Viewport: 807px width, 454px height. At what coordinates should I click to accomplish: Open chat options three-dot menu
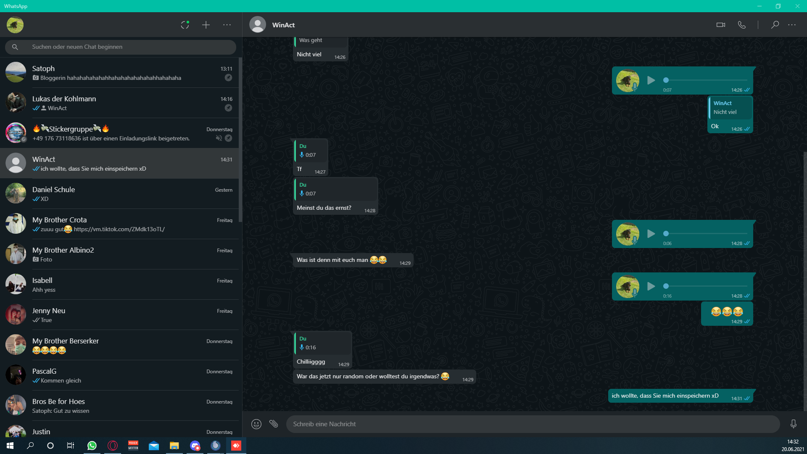point(792,25)
